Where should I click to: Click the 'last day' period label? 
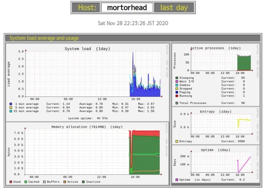[x=173, y=7]
